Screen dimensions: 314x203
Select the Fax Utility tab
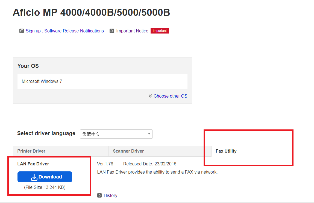[250, 151]
